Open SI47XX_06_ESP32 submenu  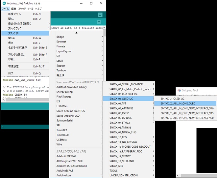pos(129,113)
